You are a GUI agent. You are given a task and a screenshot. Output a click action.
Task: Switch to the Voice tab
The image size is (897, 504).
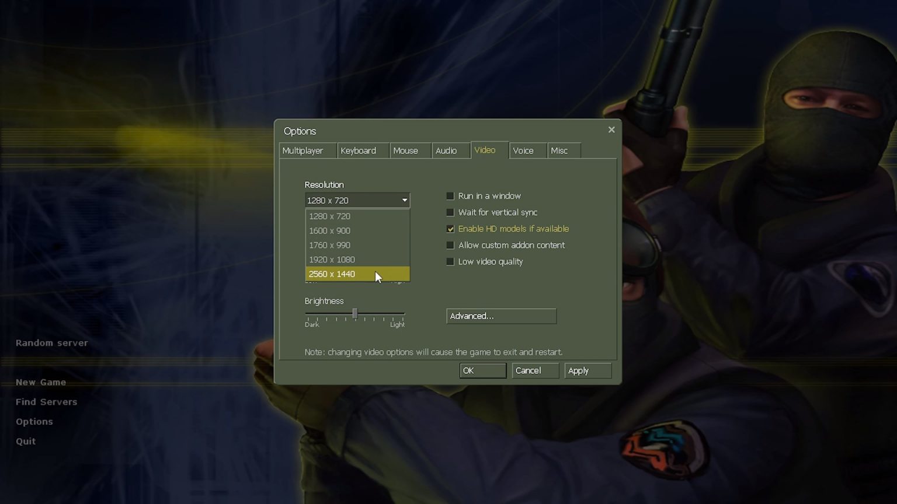click(523, 150)
